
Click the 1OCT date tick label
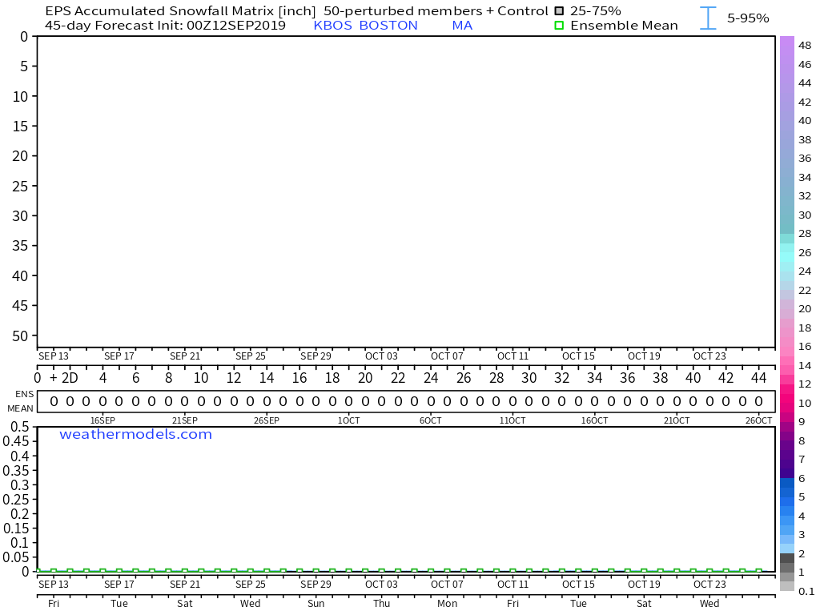349,420
